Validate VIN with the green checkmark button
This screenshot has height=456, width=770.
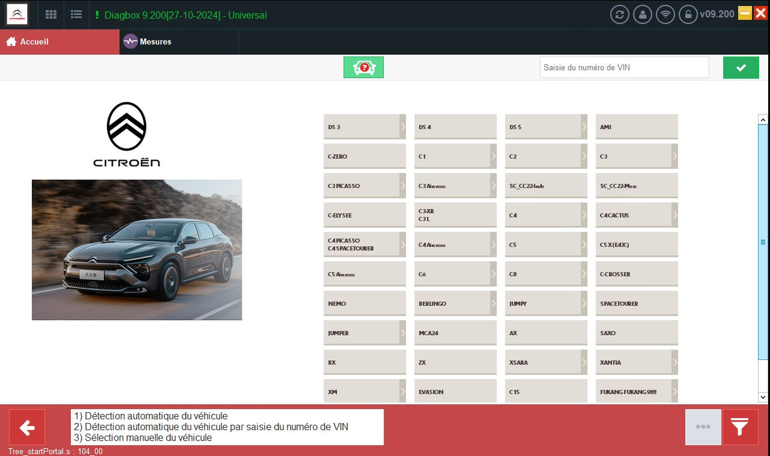[741, 67]
